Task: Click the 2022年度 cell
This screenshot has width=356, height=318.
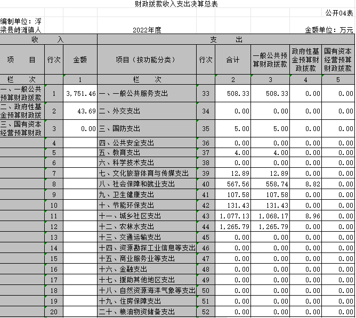Action: coord(147,30)
